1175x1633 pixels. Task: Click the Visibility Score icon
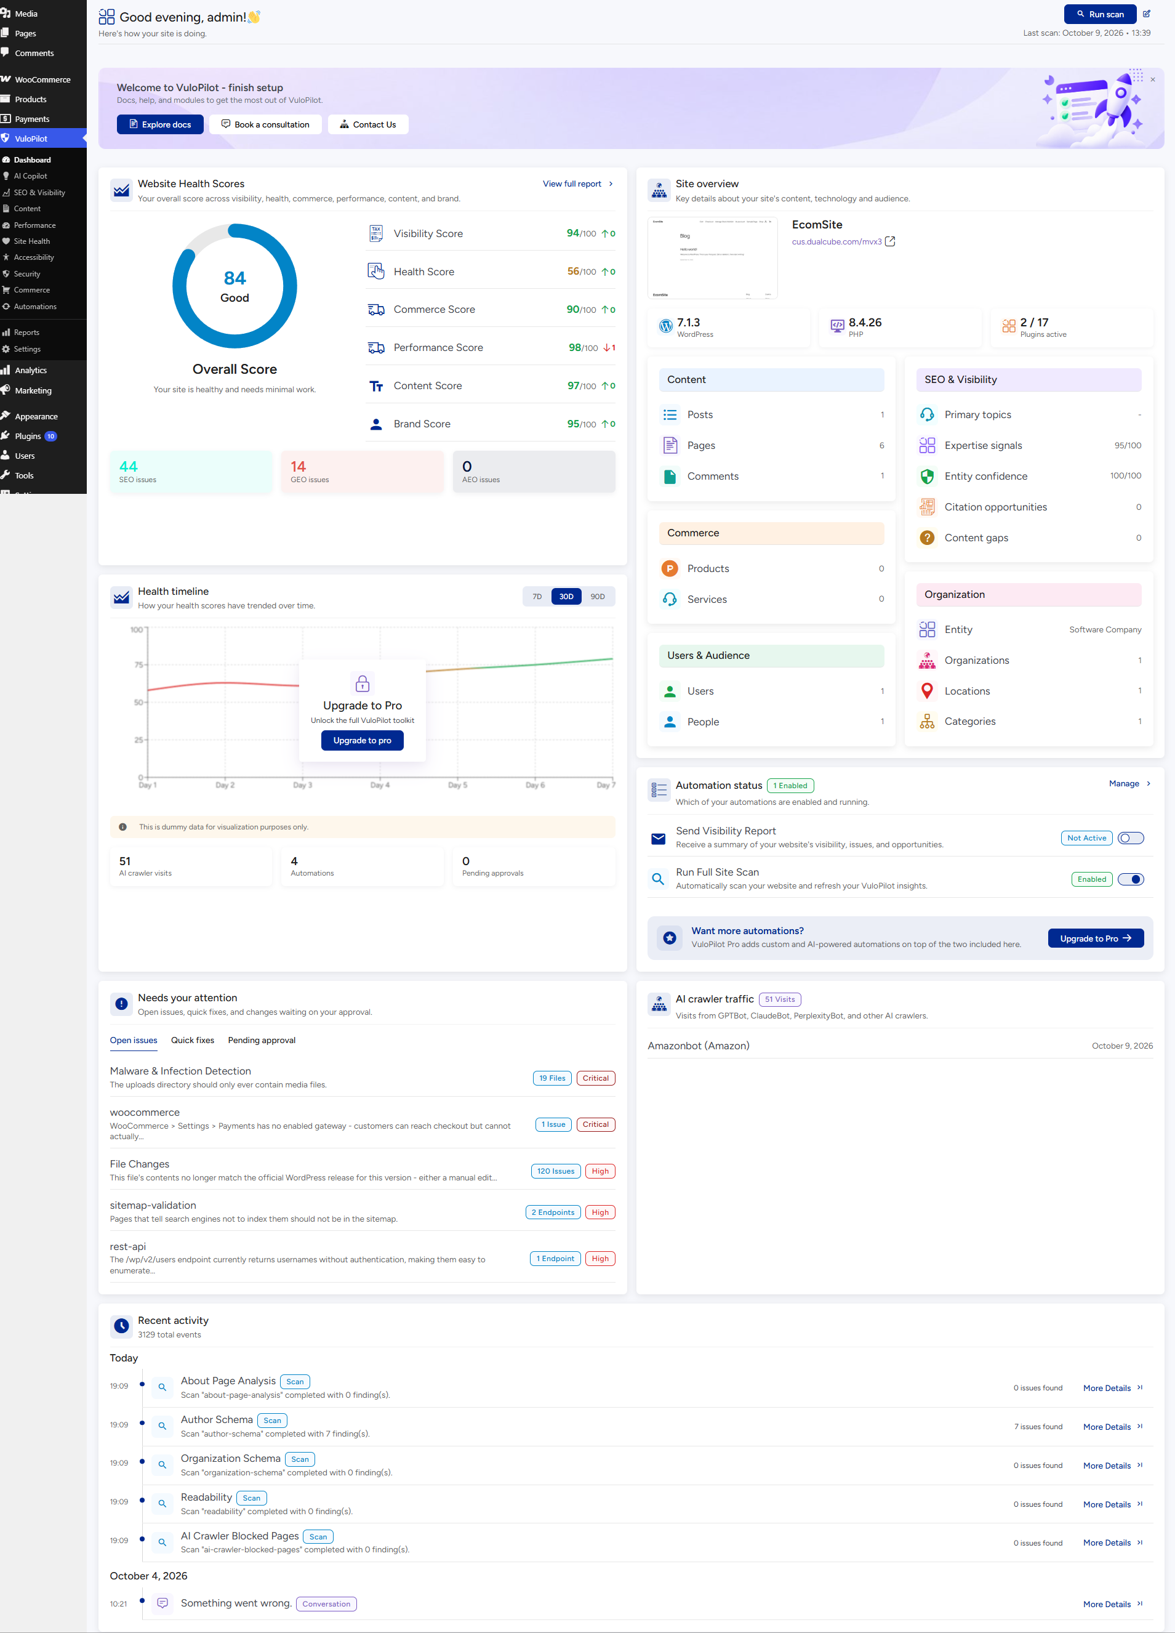click(x=375, y=233)
